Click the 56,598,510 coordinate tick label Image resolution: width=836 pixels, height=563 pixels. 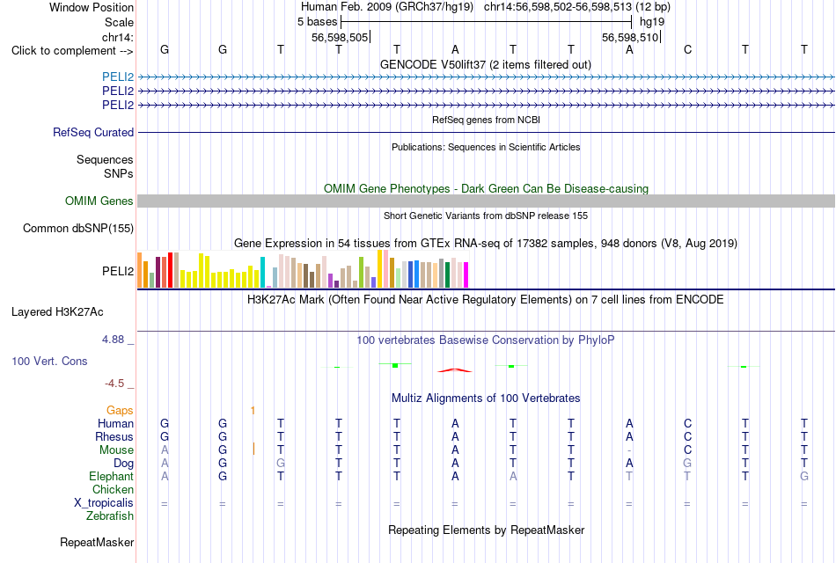coord(630,37)
